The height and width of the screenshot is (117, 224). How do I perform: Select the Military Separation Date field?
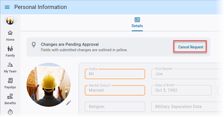[x=188, y=107]
